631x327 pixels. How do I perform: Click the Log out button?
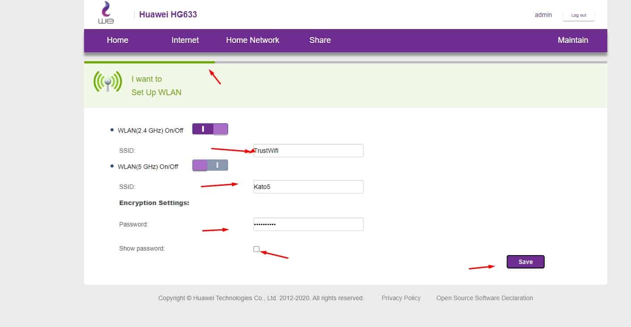point(578,15)
